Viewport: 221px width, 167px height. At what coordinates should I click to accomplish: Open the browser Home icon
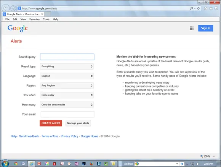[205, 8]
